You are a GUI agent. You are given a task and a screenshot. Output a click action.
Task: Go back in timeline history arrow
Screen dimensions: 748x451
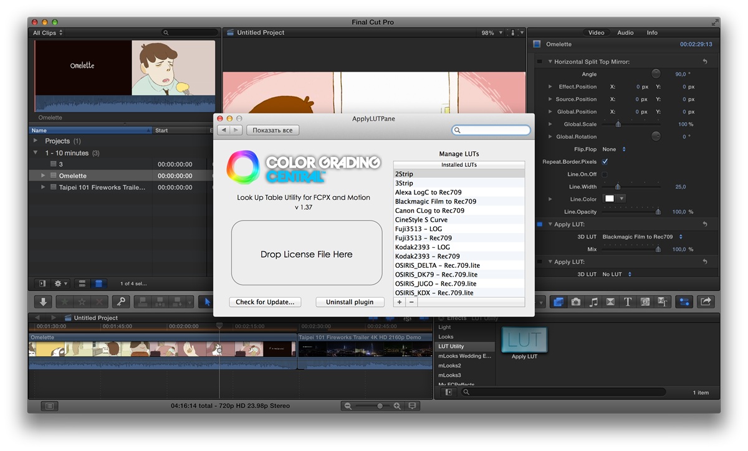point(37,318)
